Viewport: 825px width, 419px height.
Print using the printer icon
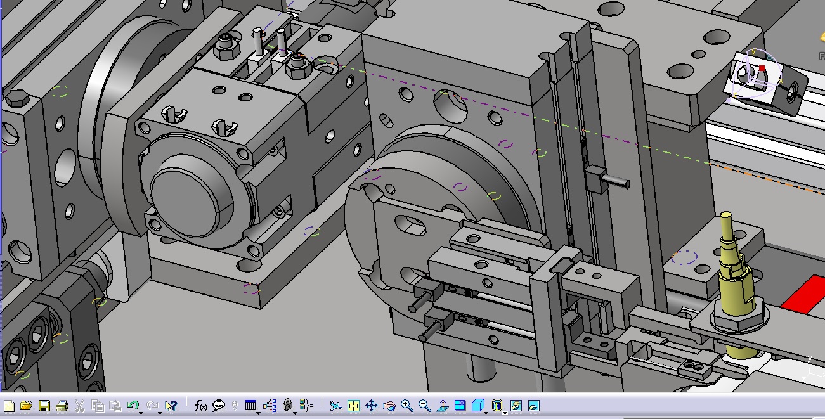click(x=62, y=406)
